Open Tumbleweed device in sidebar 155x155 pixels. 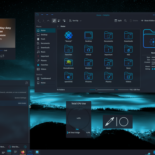[46, 78]
